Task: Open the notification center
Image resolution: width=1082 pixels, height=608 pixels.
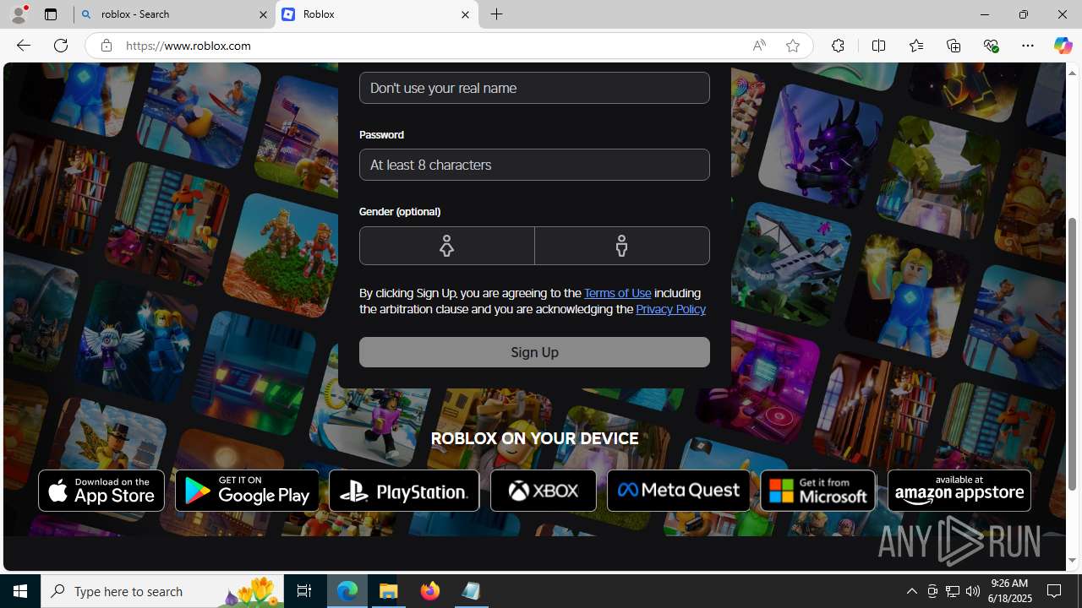Action: pyautogui.click(x=1055, y=591)
